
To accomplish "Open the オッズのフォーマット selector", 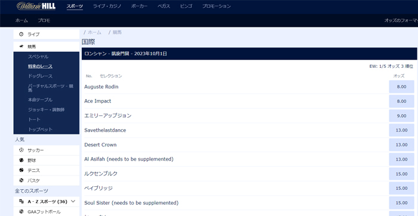I will coord(401,20).
